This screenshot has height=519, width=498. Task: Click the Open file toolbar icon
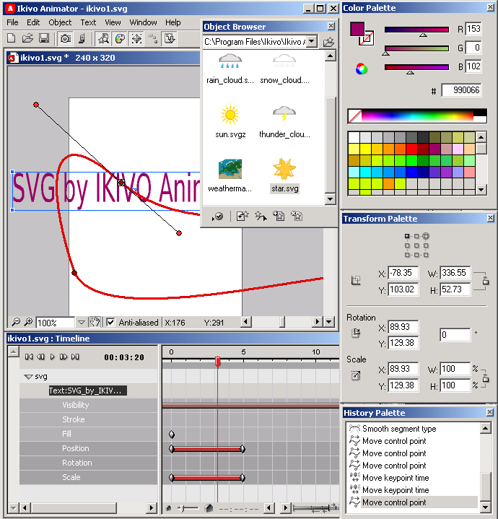27,38
